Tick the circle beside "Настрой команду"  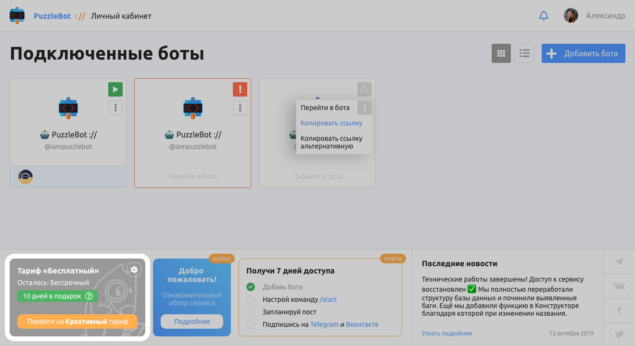[x=250, y=299]
